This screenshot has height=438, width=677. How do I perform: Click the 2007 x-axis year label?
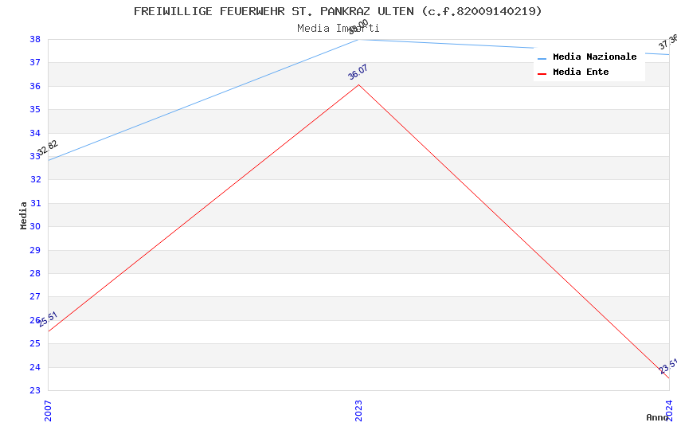tap(48, 411)
